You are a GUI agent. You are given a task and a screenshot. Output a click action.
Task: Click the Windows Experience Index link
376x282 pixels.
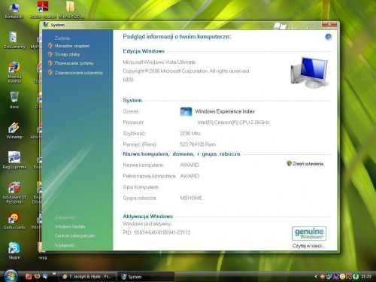pyautogui.click(x=225, y=111)
